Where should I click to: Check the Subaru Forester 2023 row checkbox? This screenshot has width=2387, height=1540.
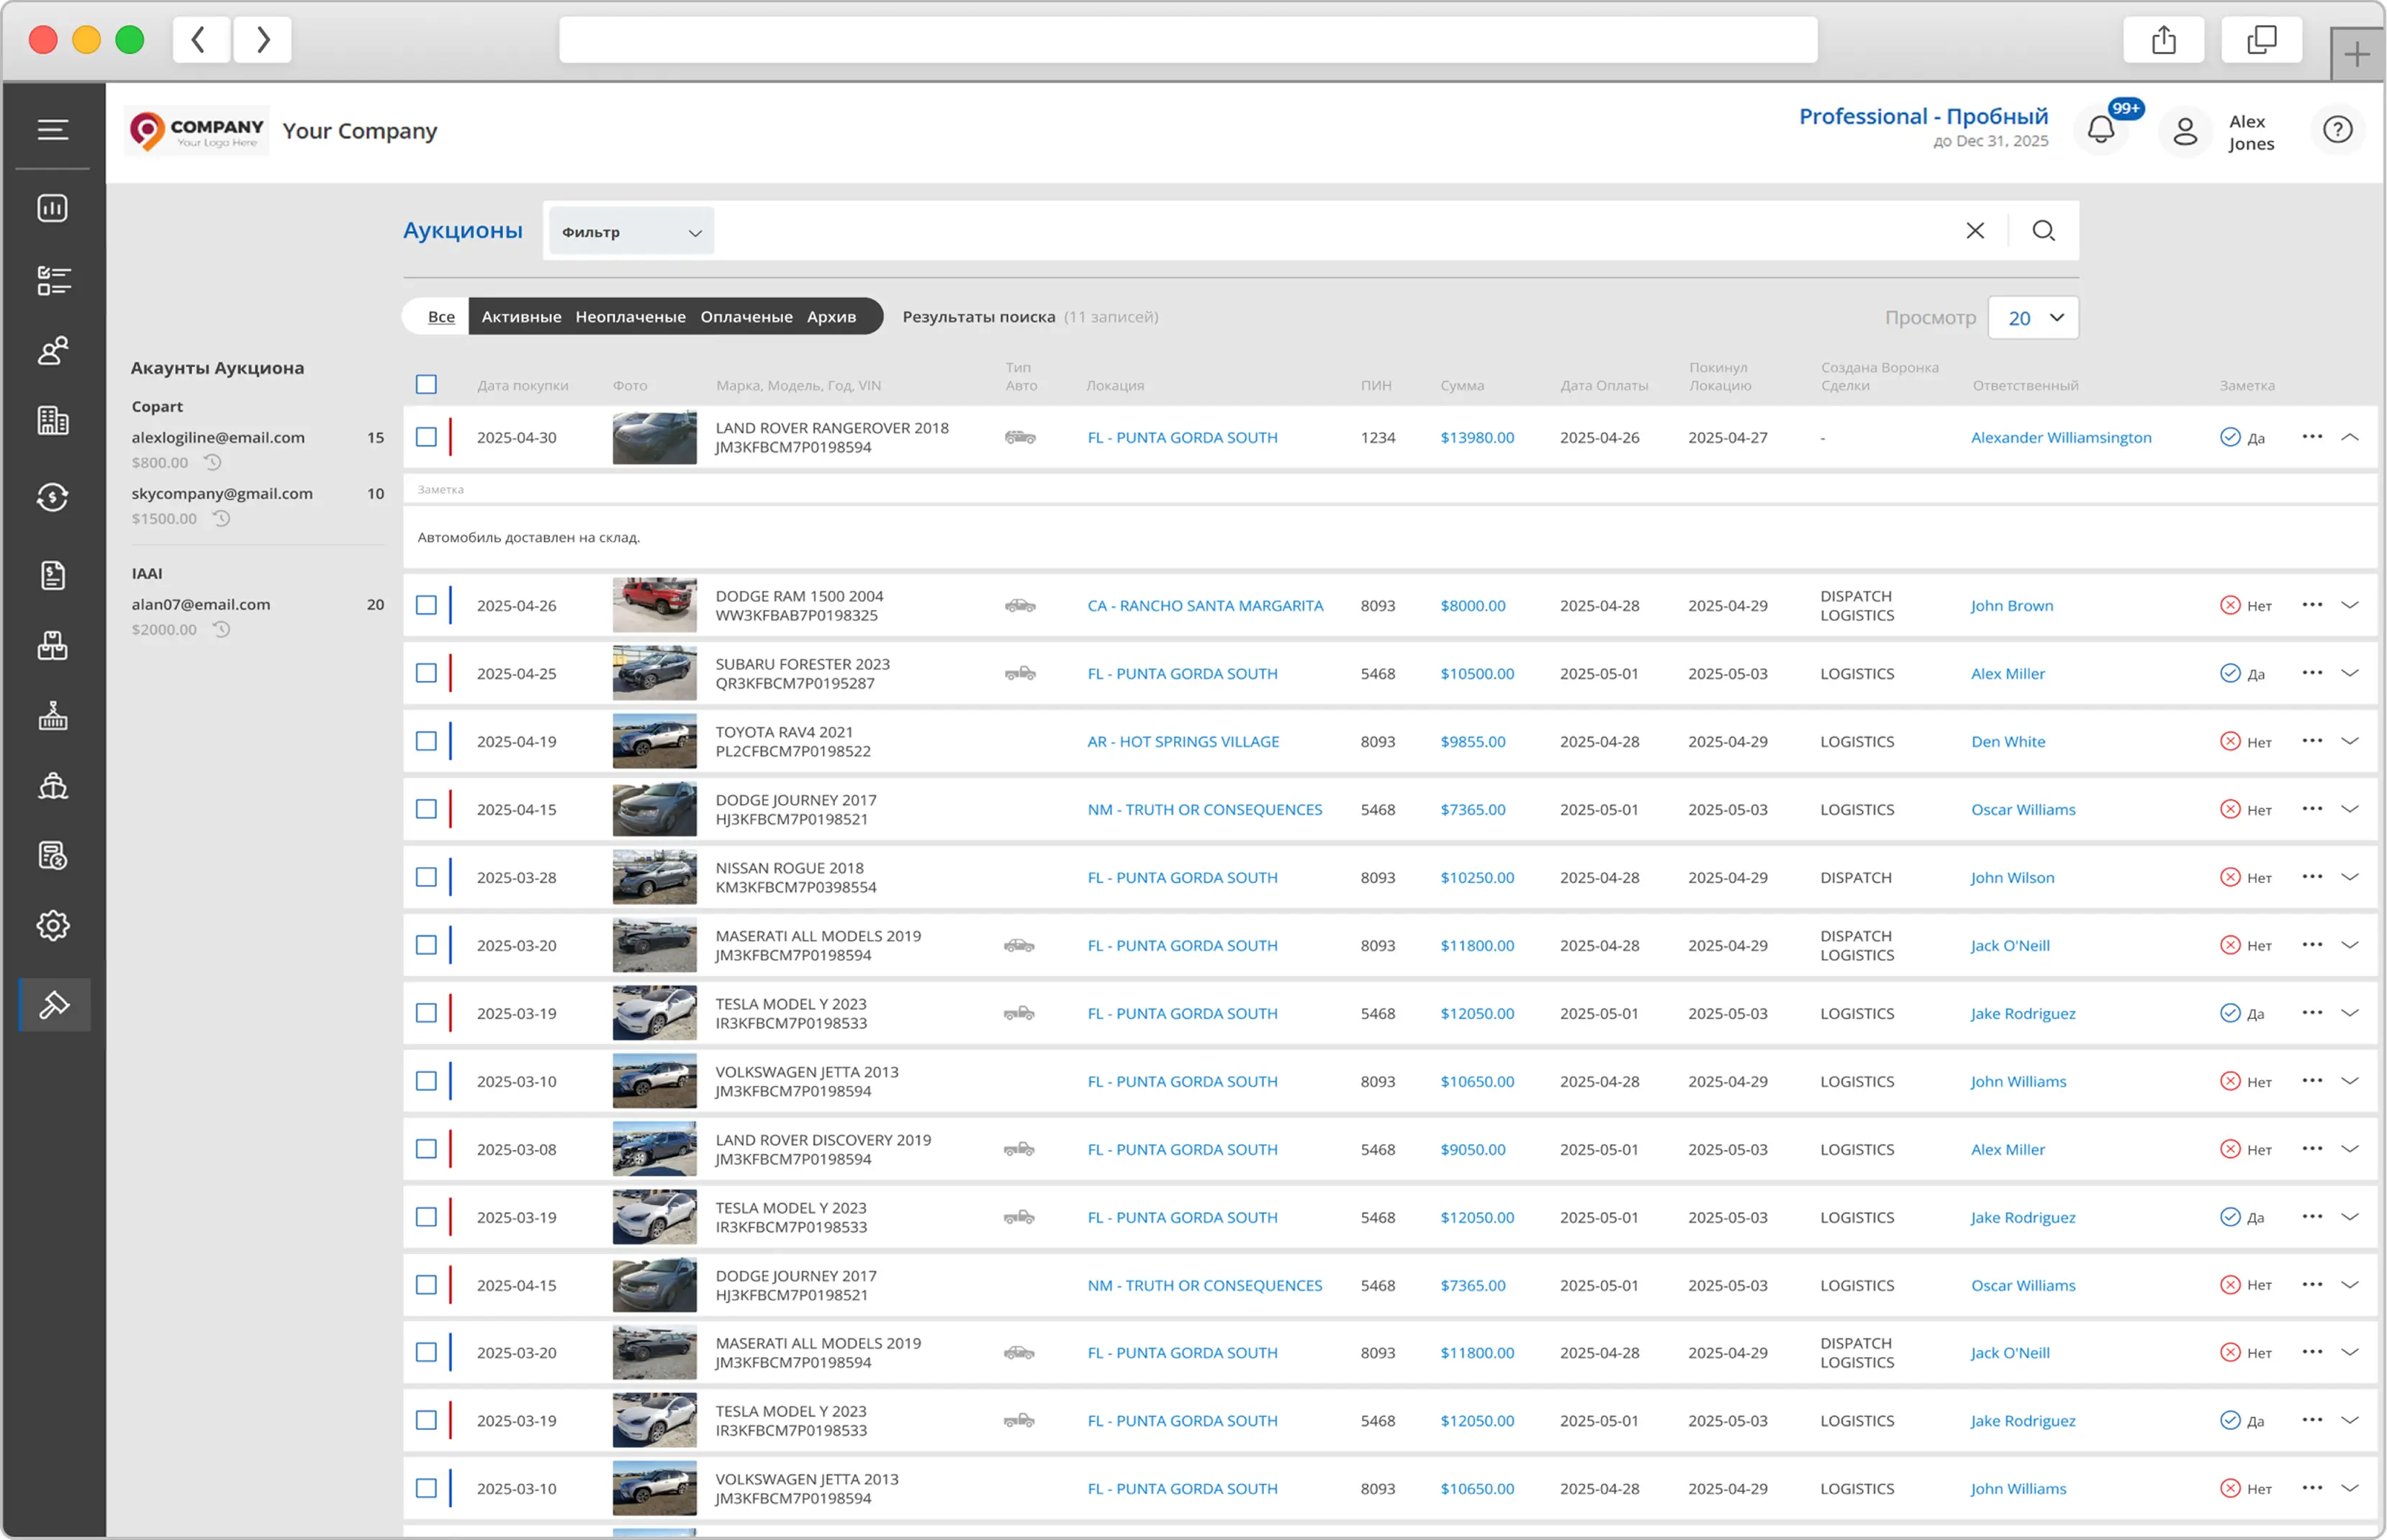tap(426, 673)
